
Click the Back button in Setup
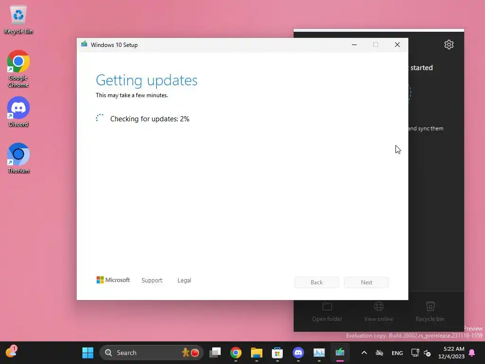tap(316, 282)
